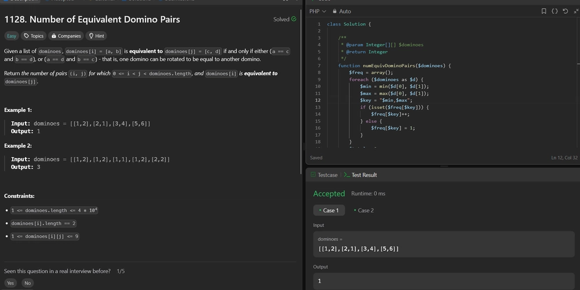
Task: Answer Yes to real interview question
Action: (x=10, y=283)
